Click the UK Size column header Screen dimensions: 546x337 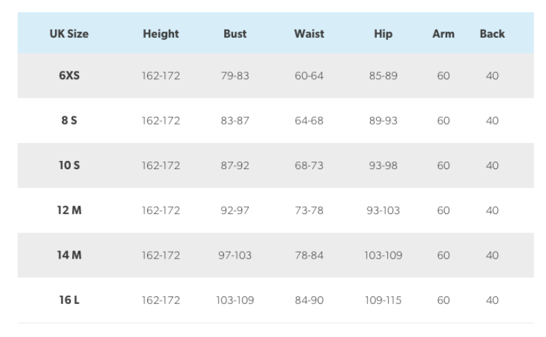tap(69, 34)
